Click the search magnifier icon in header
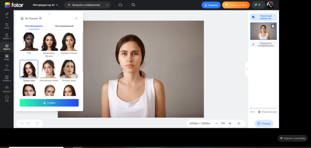This screenshot has height=148, width=311. click(x=133, y=5)
